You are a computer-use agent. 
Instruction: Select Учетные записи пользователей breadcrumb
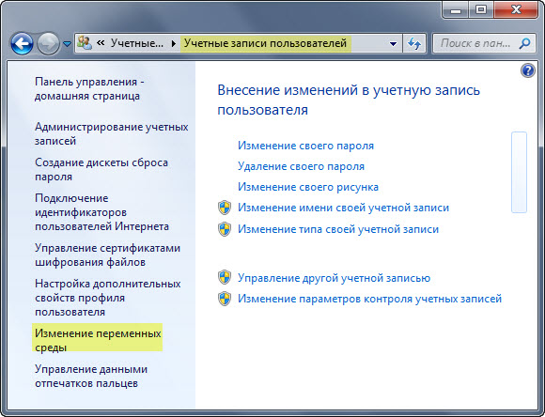[x=265, y=43]
